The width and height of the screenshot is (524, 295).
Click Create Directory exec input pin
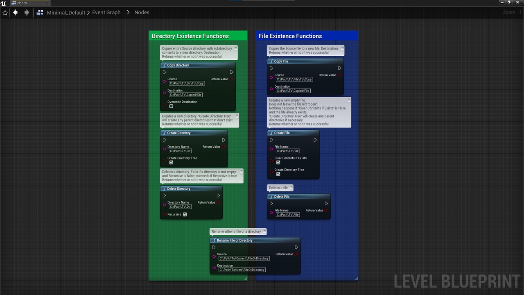164,140
